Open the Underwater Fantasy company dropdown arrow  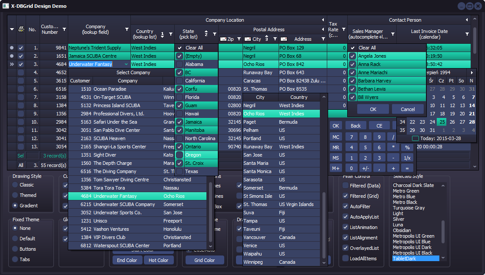tap(126, 64)
